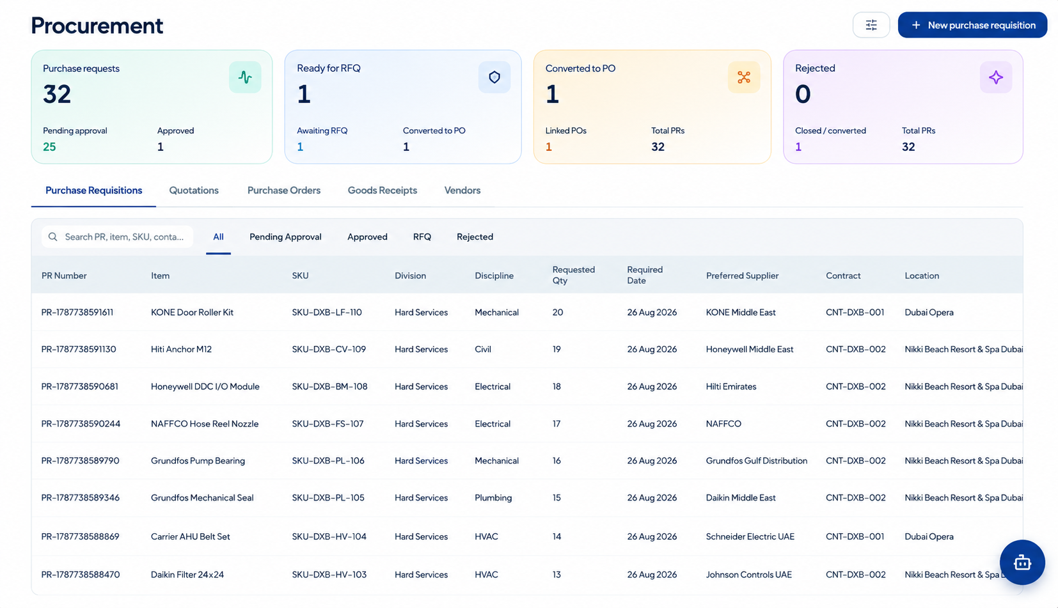Click the Purchase requests pulse icon
The image size is (1058, 608).
click(245, 77)
